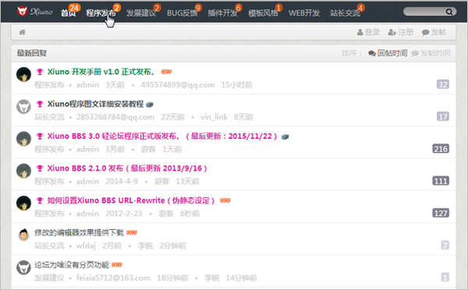Click avatar beside BBS 2.1.0 thread

click(23, 171)
